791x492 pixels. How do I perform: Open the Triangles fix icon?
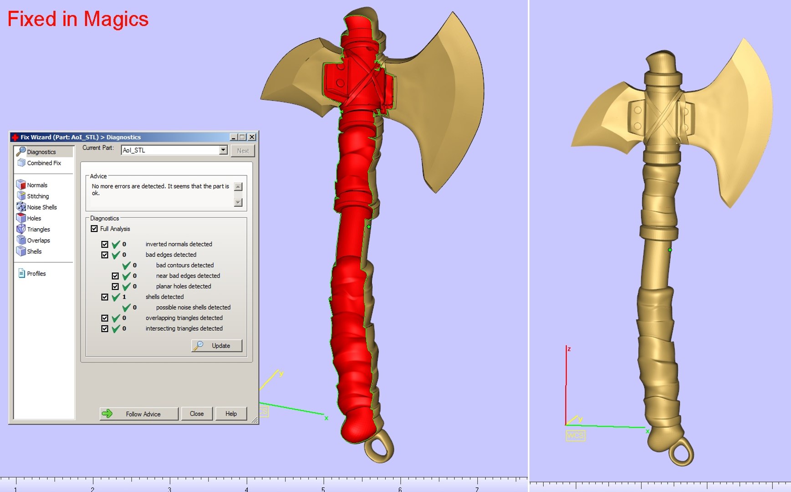pyautogui.click(x=21, y=229)
